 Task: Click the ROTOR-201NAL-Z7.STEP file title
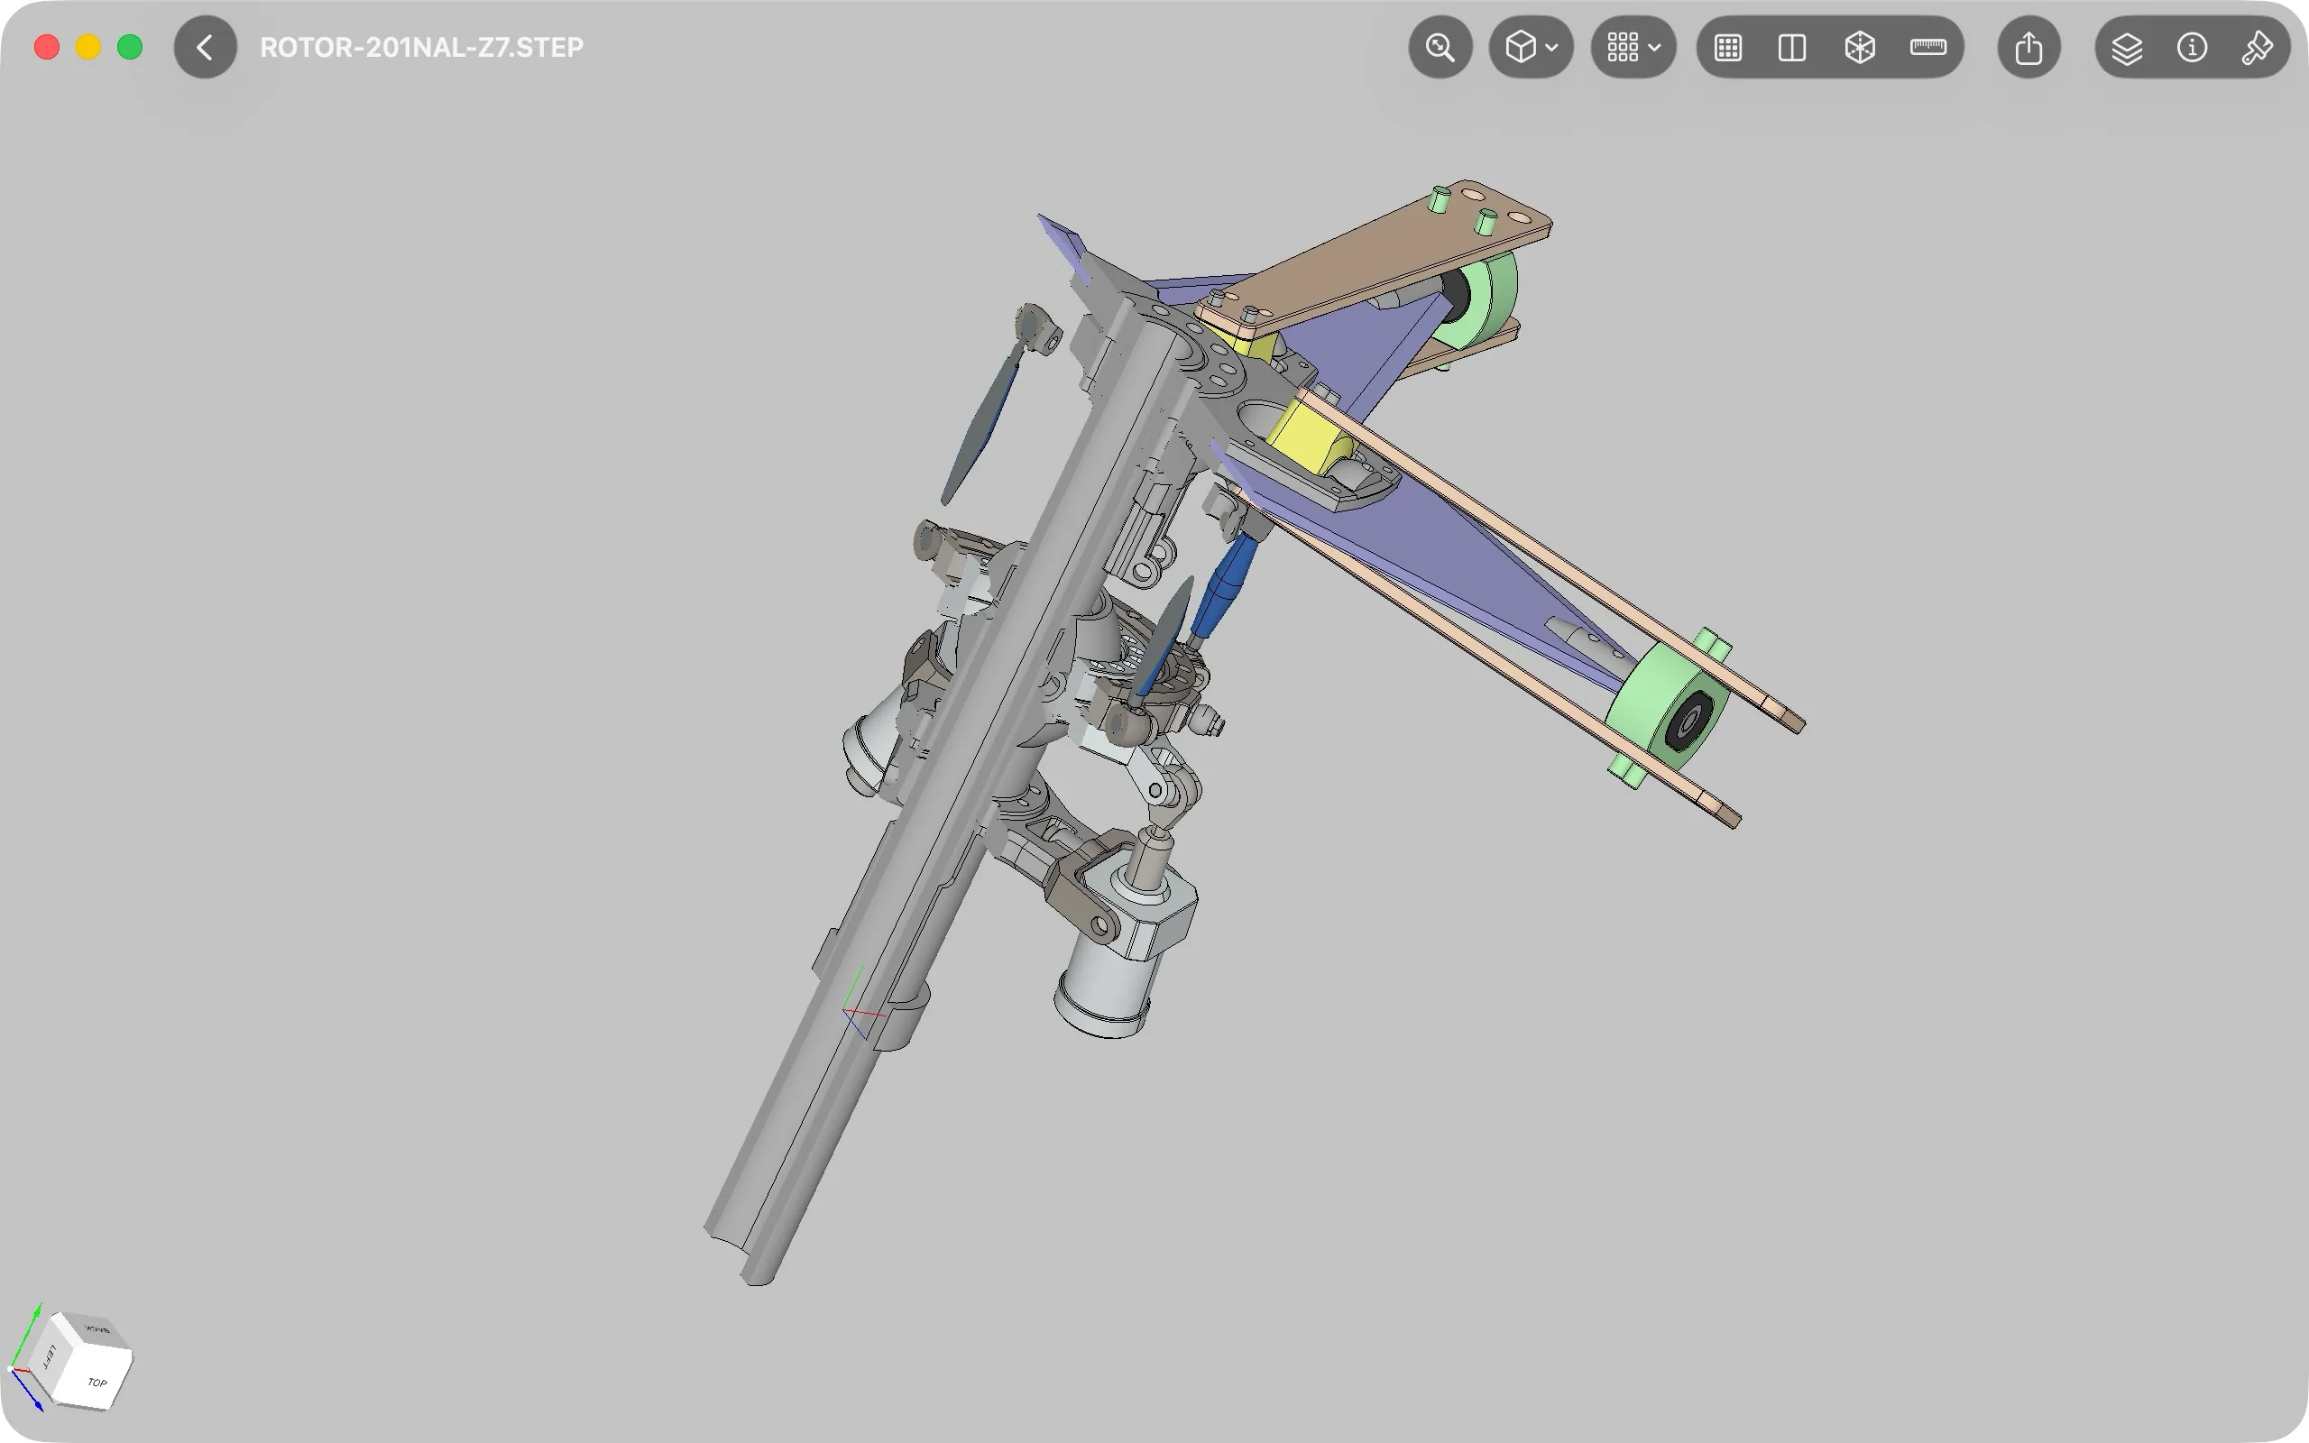tap(422, 47)
